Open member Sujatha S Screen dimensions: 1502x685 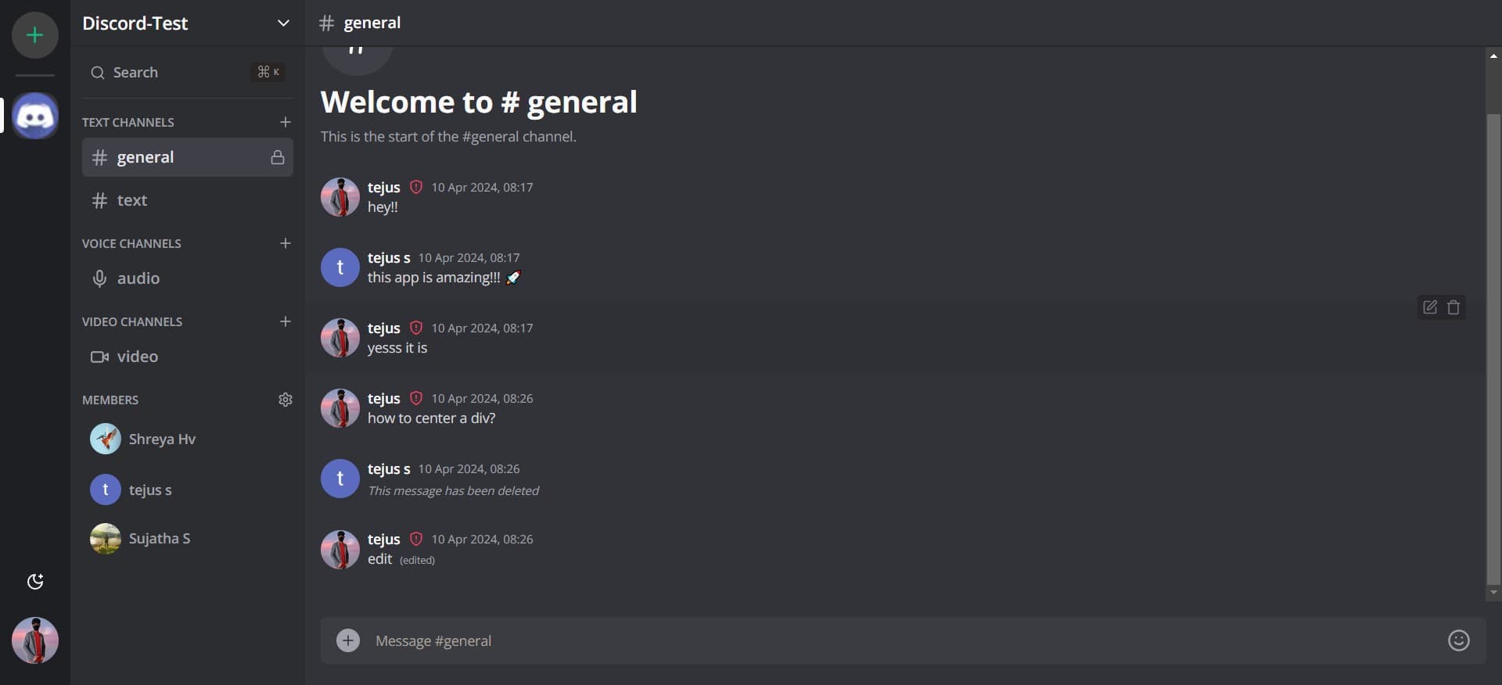click(x=159, y=539)
